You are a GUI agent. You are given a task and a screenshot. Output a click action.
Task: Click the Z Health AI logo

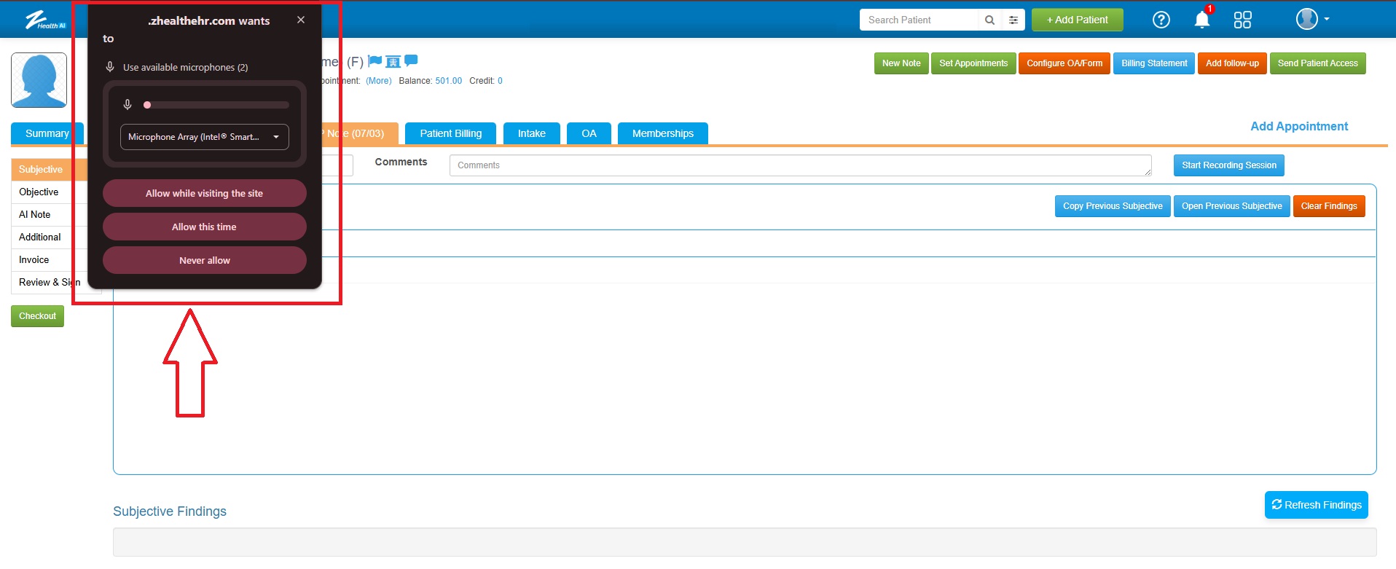click(45, 20)
